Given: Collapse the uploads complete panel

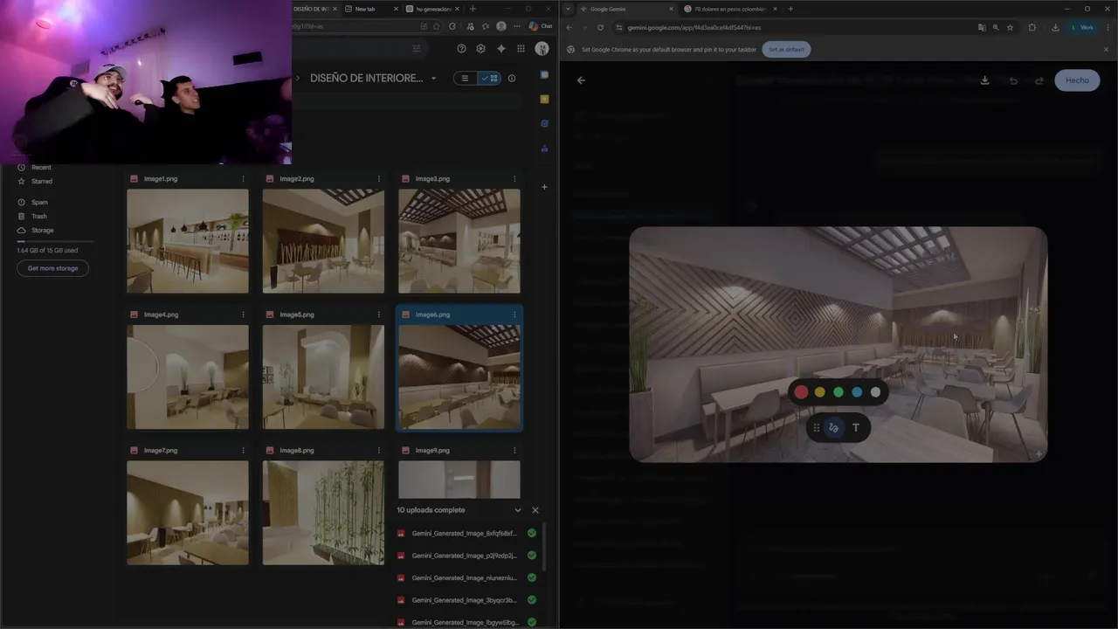Looking at the screenshot, I should click(517, 510).
